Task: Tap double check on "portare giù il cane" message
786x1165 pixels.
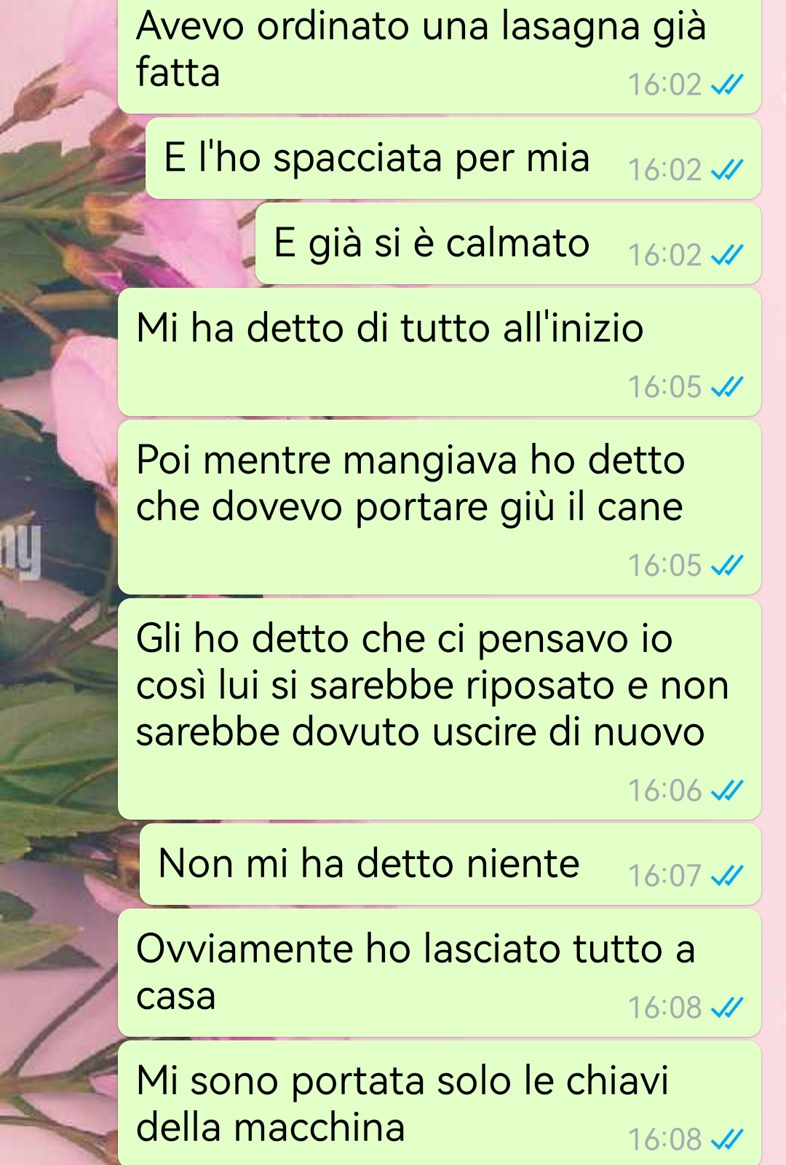Action: tap(727, 566)
